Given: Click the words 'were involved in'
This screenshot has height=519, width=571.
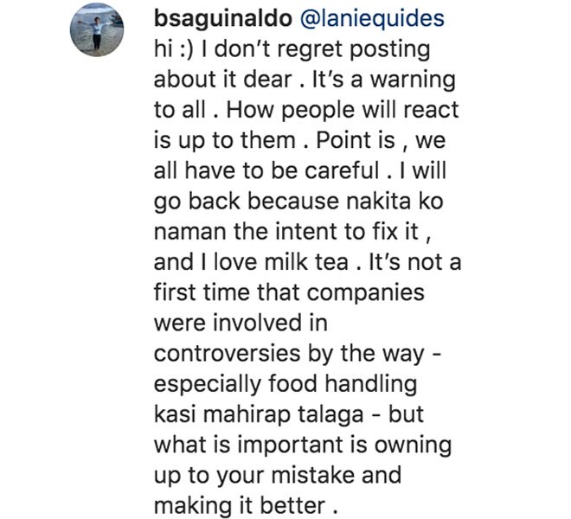Looking at the screenshot, I should point(241,323).
